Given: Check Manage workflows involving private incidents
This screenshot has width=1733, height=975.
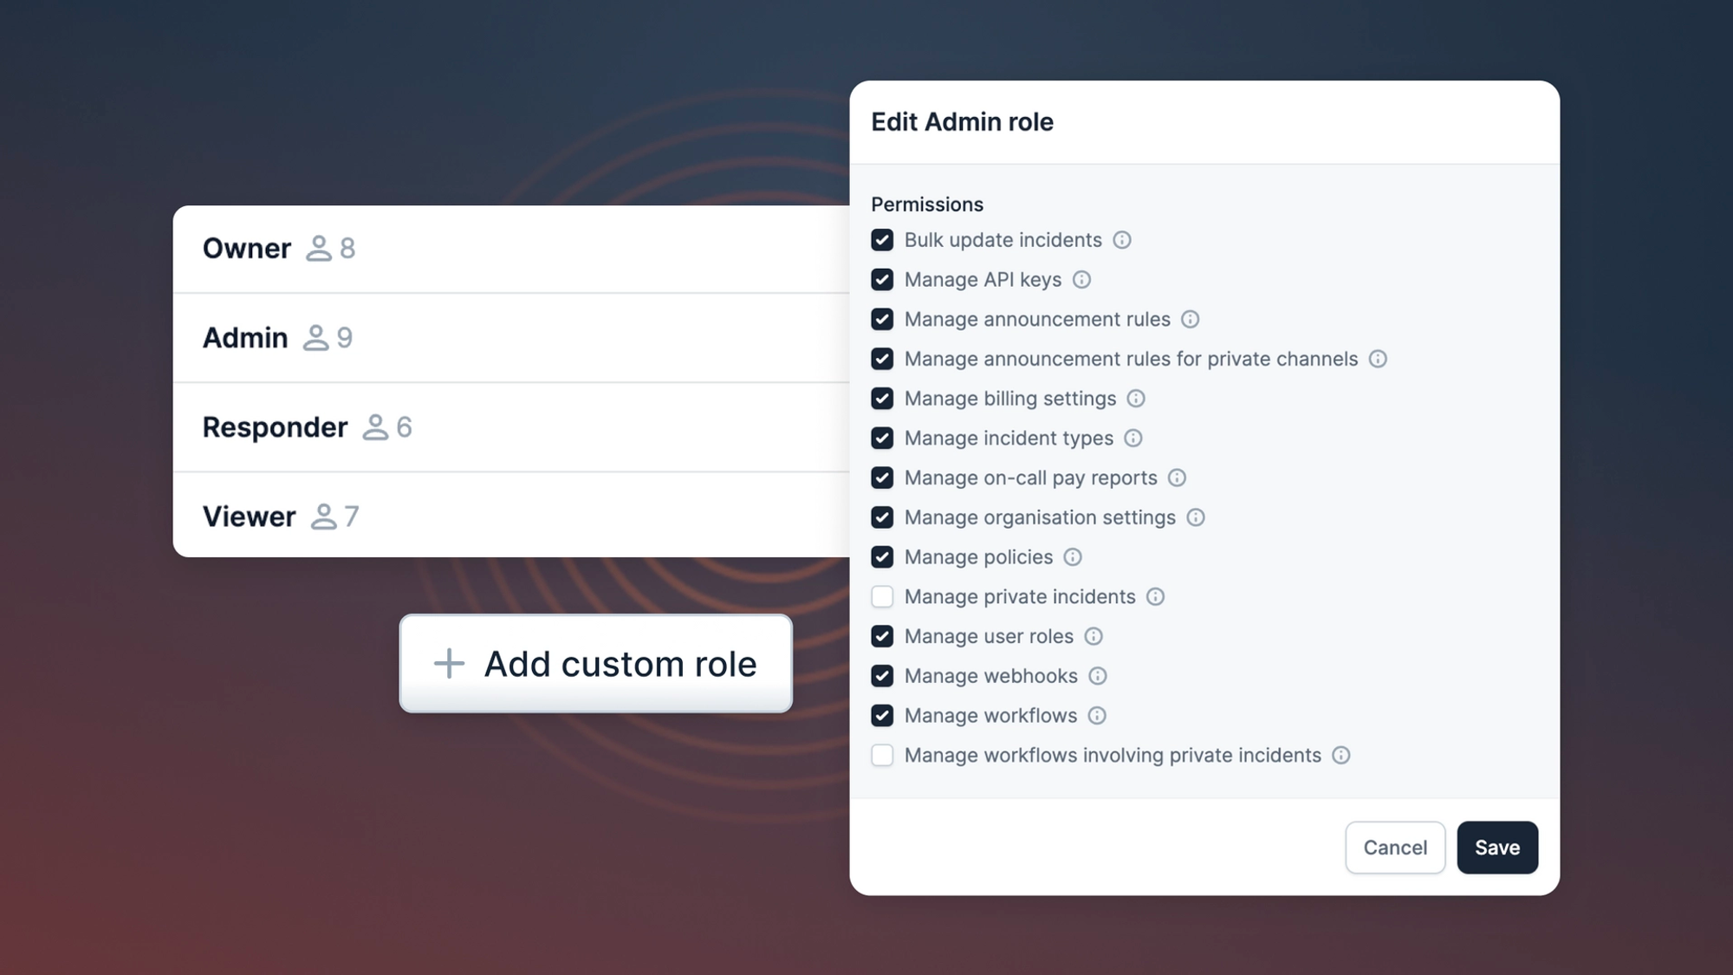Looking at the screenshot, I should coord(882,756).
